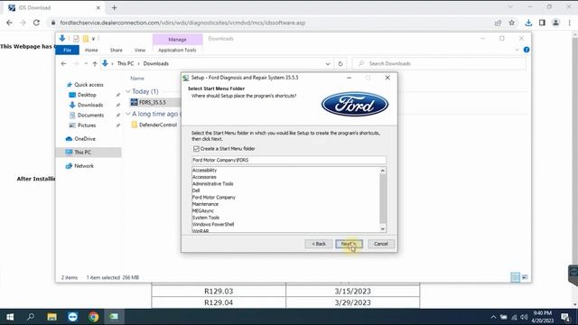This screenshot has width=578, height=325.
Task: Select Administrative Tools in the folder list
Action: tap(213, 183)
